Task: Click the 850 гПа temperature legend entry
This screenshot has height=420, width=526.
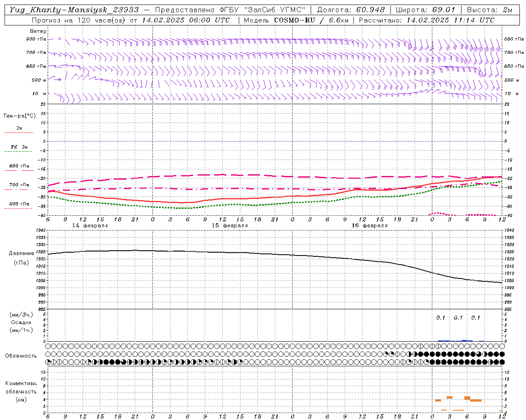Action: tap(19, 166)
